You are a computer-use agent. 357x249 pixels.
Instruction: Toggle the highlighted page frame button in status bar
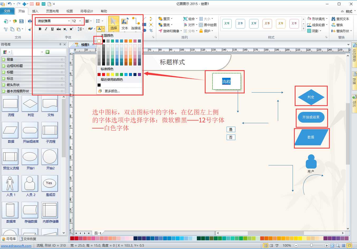click(x=349, y=245)
